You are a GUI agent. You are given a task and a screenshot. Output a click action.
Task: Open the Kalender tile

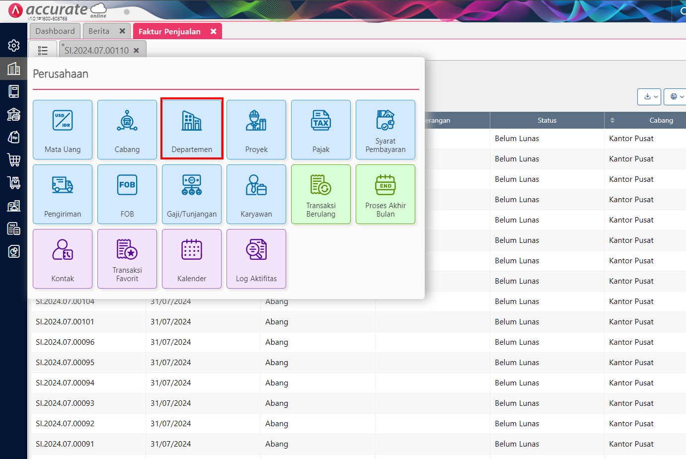[192, 258]
